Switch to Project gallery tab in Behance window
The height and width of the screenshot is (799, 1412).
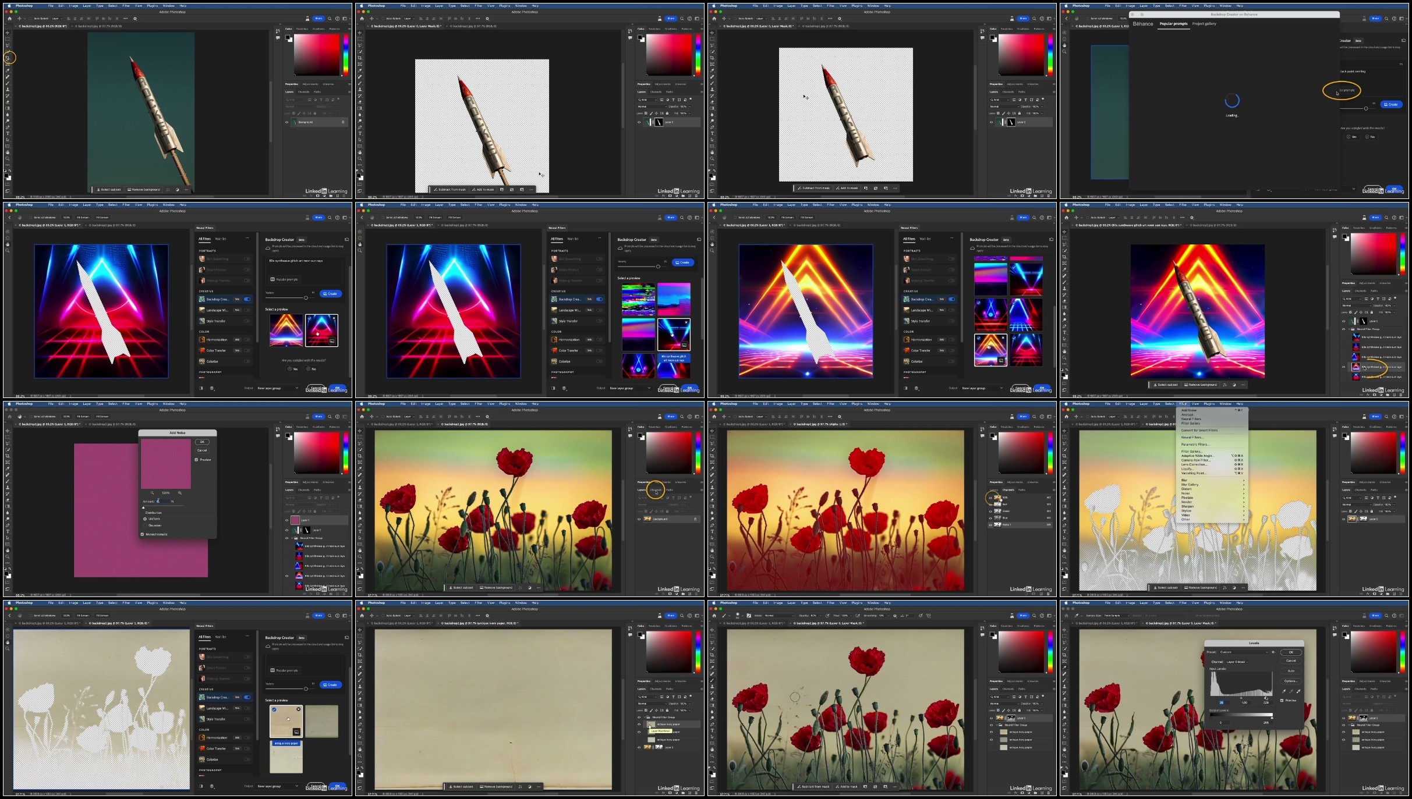pyautogui.click(x=1204, y=24)
